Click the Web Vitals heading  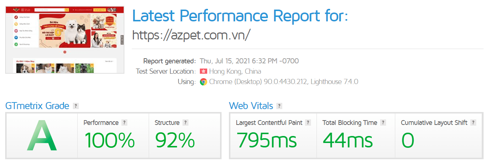pyautogui.click(x=251, y=106)
